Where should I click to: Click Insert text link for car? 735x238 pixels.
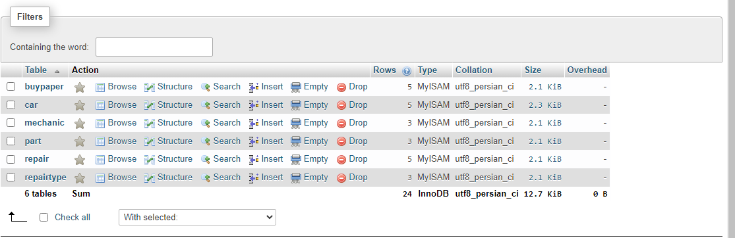click(x=272, y=105)
